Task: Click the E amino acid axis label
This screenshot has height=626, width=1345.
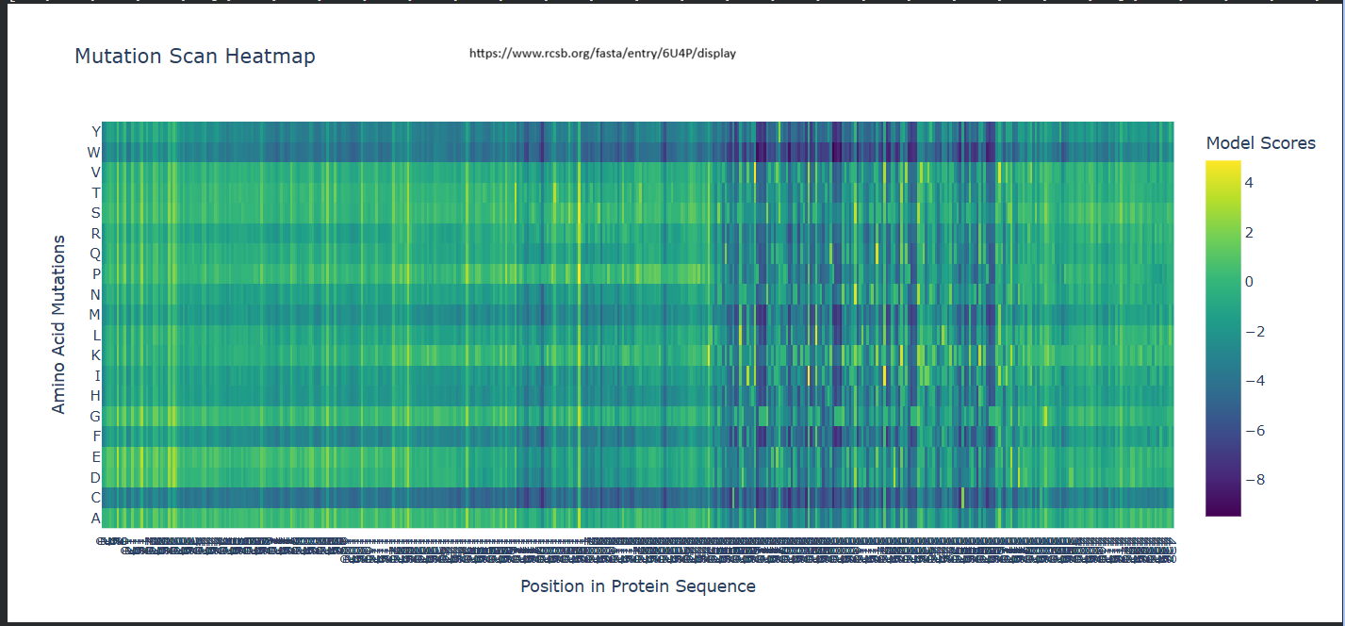Action: click(95, 457)
